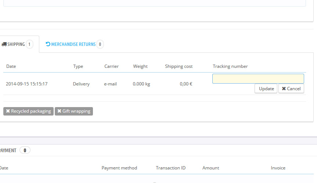Cancel the tracking number edit
This screenshot has width=317, height=183.
pos(291,89)
